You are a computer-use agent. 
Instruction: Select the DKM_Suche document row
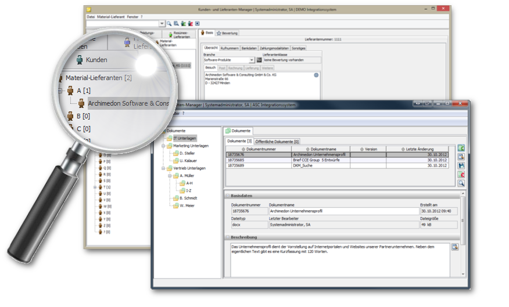337,165
